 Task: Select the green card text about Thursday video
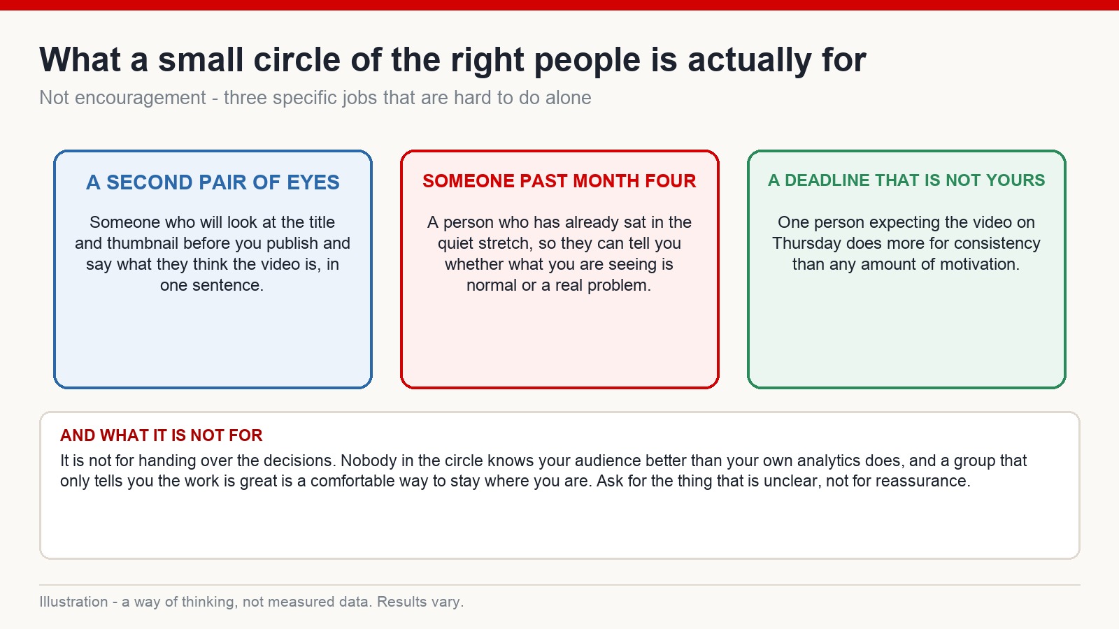906,243
